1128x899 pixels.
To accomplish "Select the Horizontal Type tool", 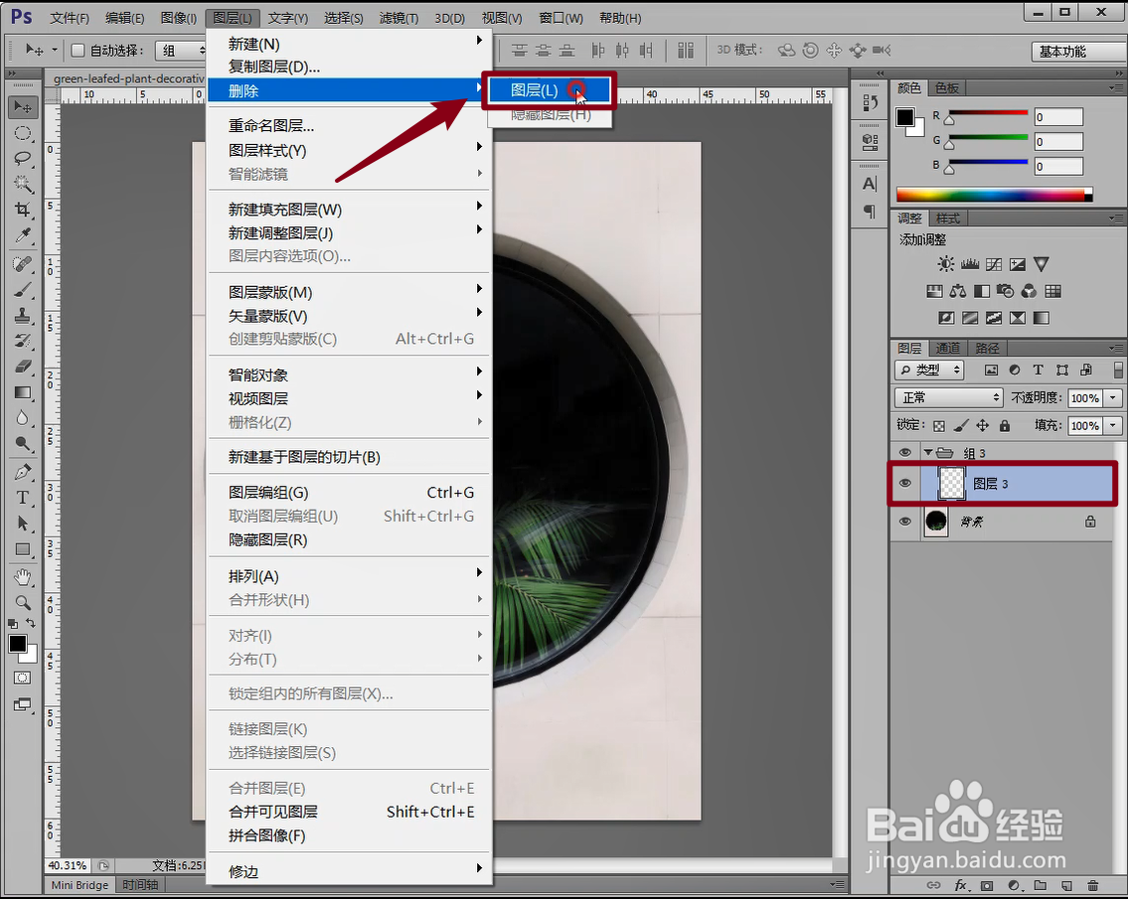I will 23,498.
